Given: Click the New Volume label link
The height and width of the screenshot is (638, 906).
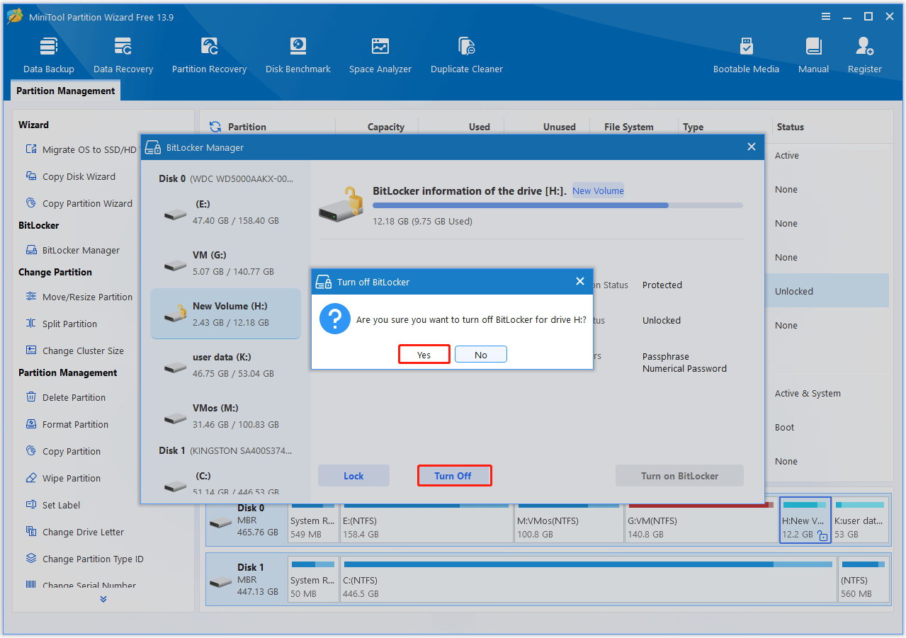Looking at the screenshot, I should 598,190.
